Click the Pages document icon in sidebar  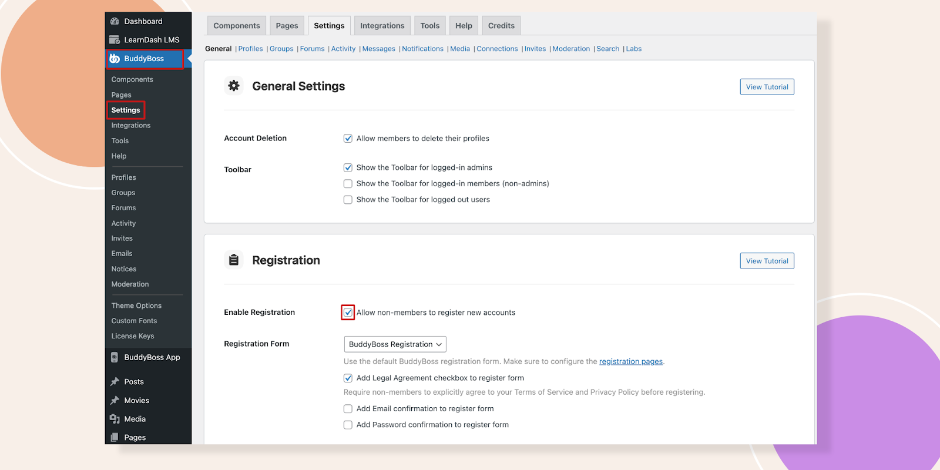115,437
